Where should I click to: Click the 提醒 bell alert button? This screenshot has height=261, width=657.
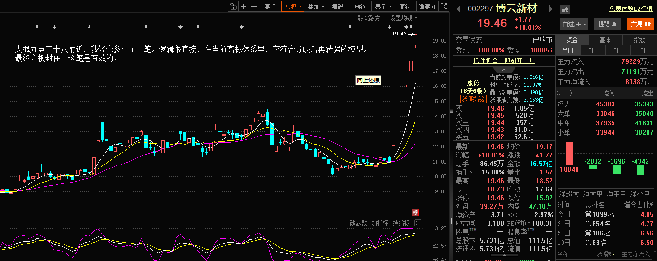[607, 24]
